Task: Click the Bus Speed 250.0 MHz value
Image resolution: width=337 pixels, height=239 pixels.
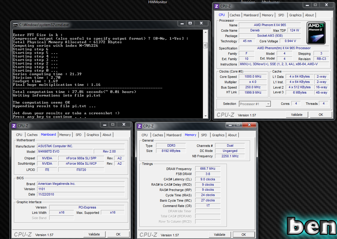Action: pos(253,87)
